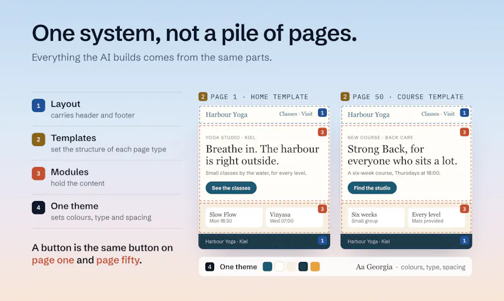Click Harbour Yoga logo in Page 50 header
This screenshot has height=301, width=504.
tap(369, 115)
